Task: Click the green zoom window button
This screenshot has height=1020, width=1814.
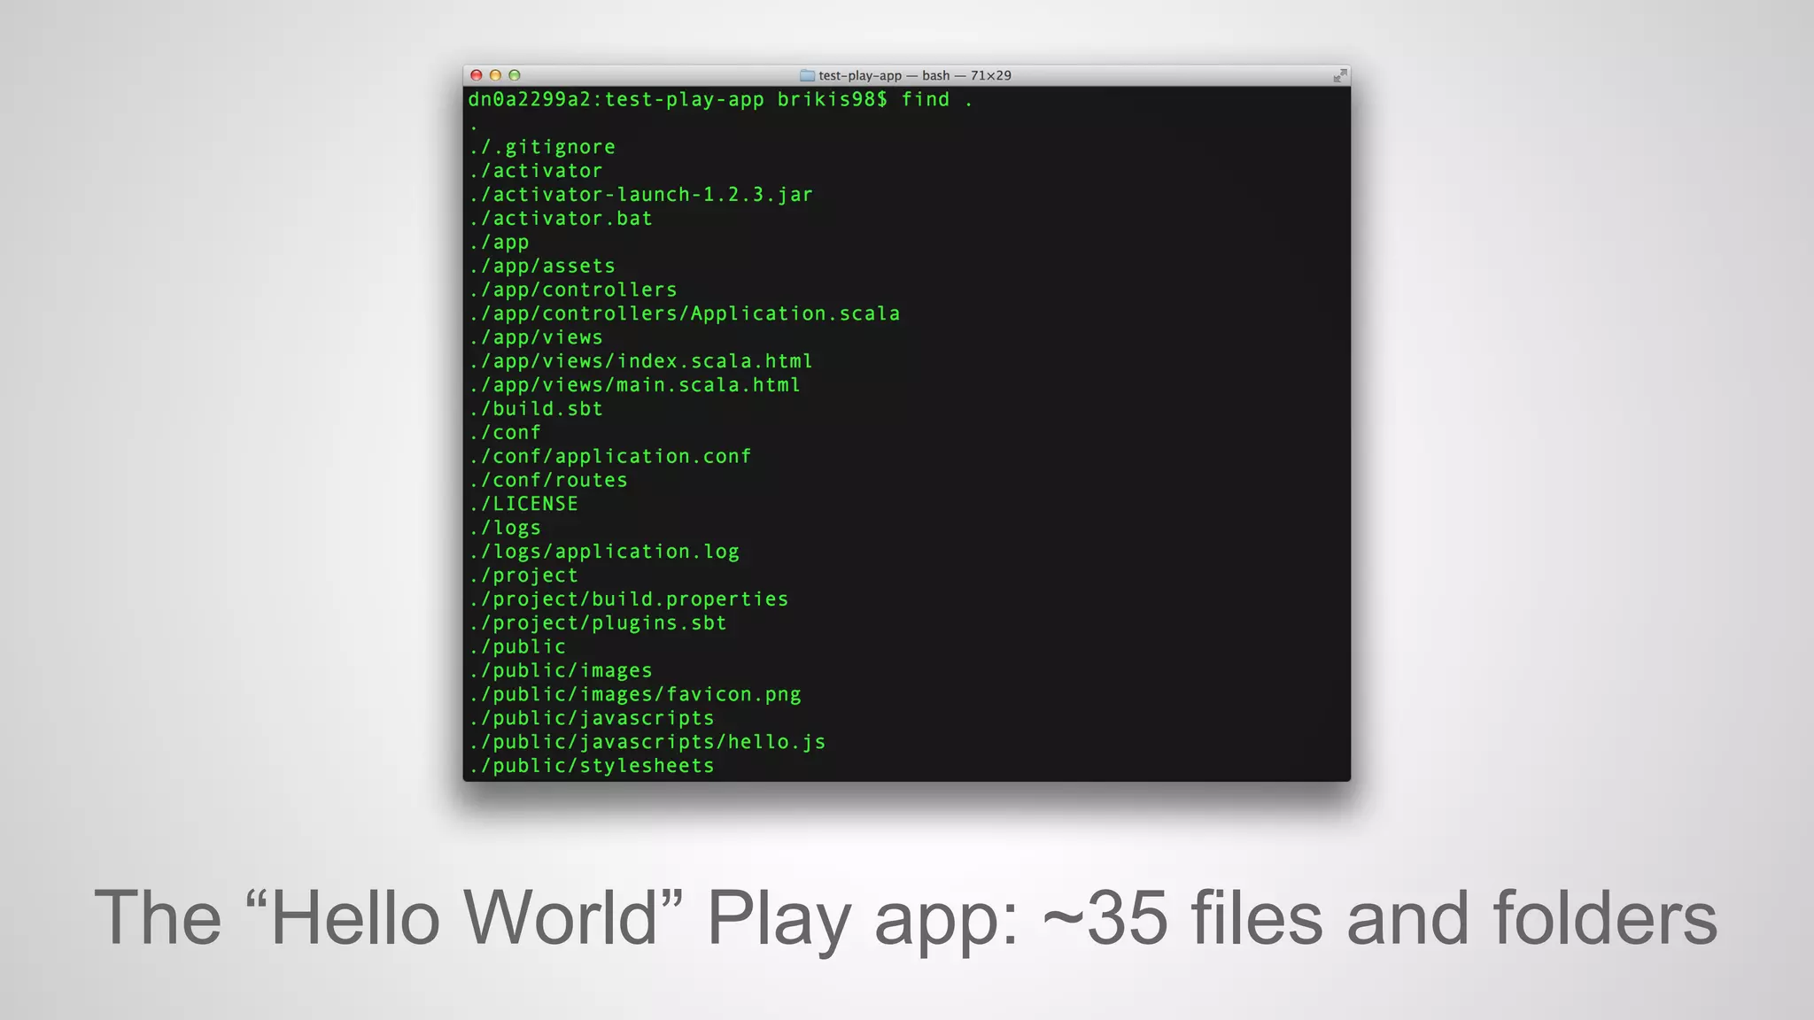Action: (x=515, y=75)
